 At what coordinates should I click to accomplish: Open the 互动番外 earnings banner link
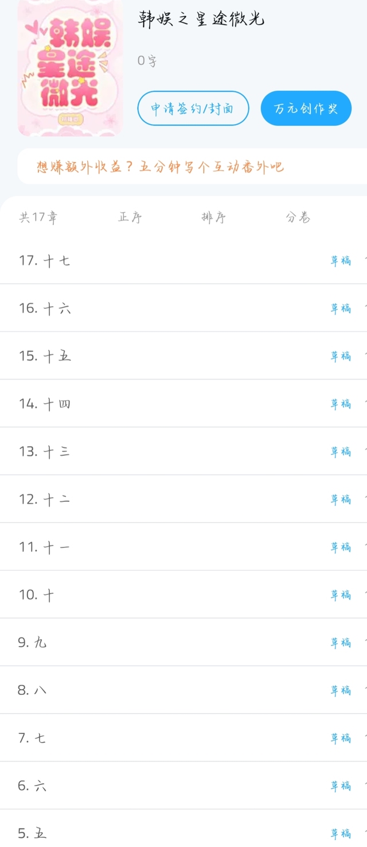161,167
